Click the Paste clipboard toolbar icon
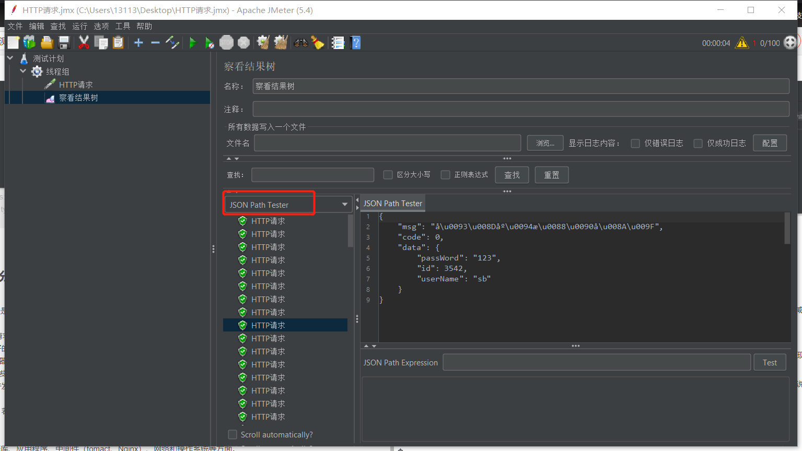The height and width of the screenshot is (451, 802). pos(118,43)
